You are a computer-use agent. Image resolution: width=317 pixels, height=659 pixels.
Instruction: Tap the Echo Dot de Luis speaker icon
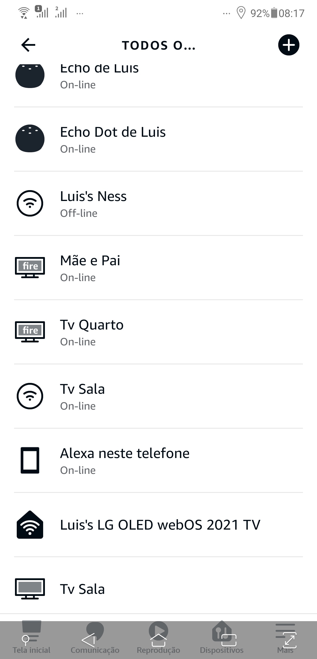tap(30, 139)
